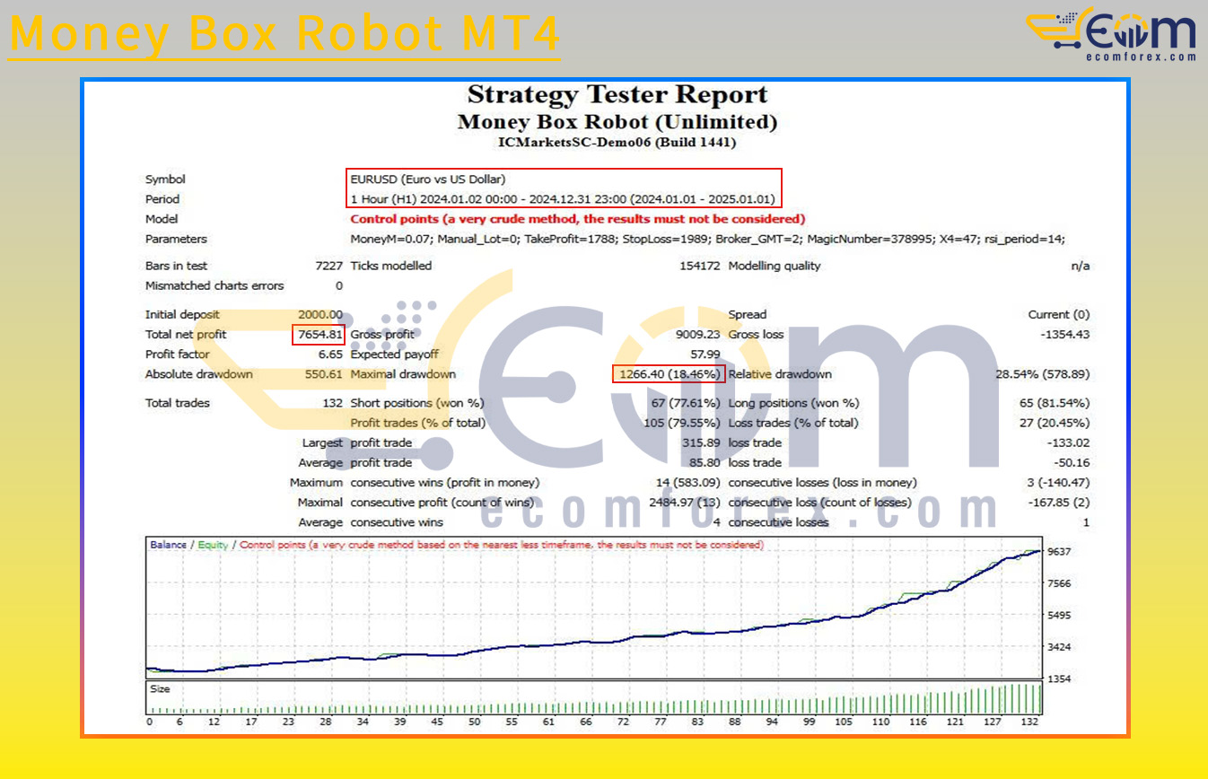Click the Initial deposit value 2000.00
The width and height of the screenshot is (1208, 779).
pos(320,314)
